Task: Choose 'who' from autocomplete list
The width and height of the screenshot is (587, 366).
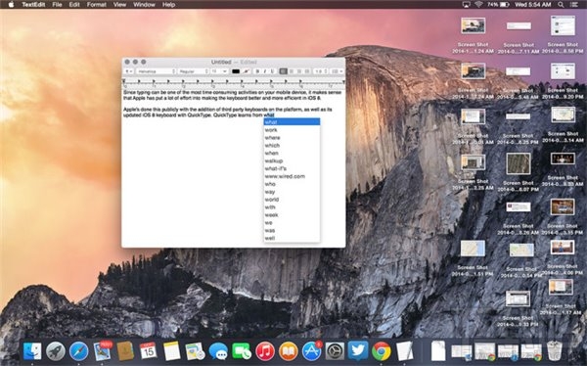Action: tap(292, 184)
